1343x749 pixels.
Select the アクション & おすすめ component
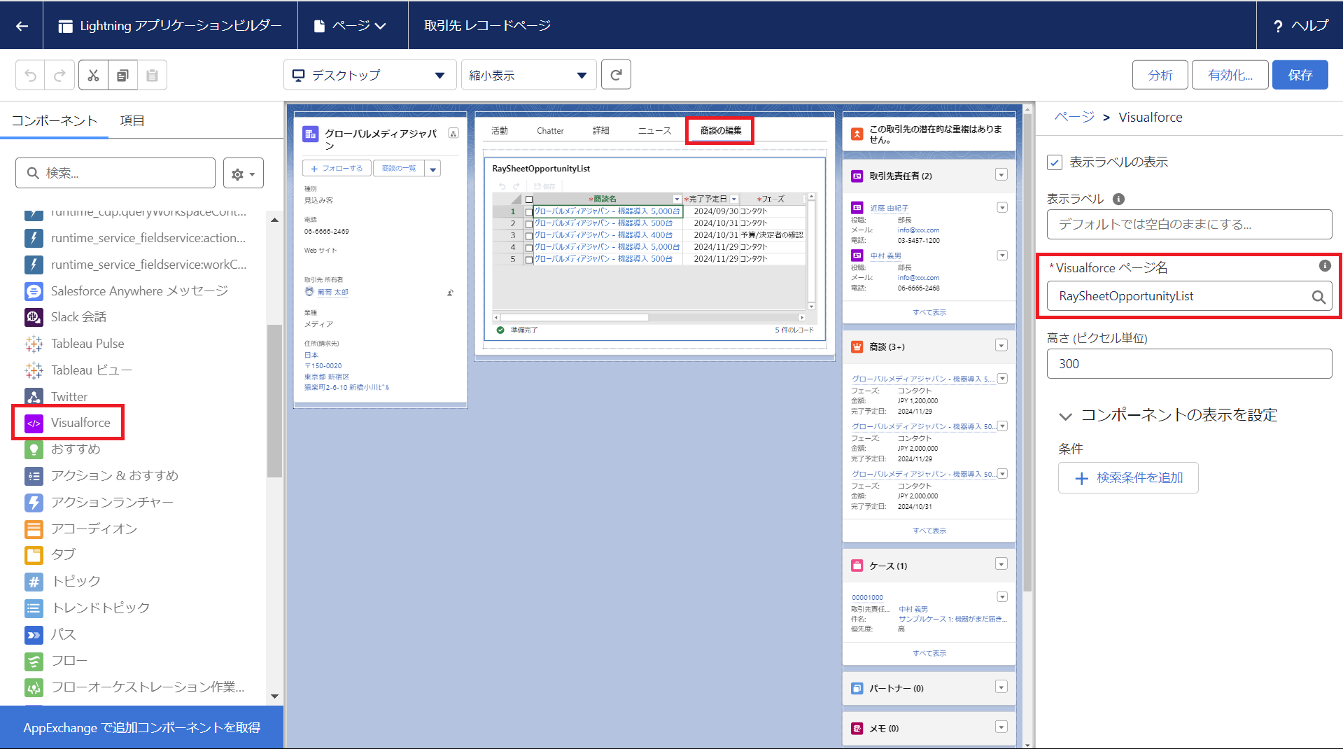point(101,476)
